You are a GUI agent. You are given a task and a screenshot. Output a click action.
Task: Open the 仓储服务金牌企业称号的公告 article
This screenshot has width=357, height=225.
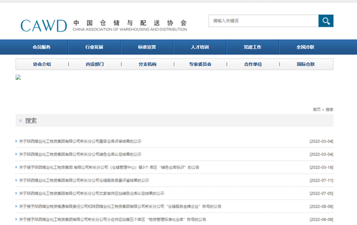120,207
